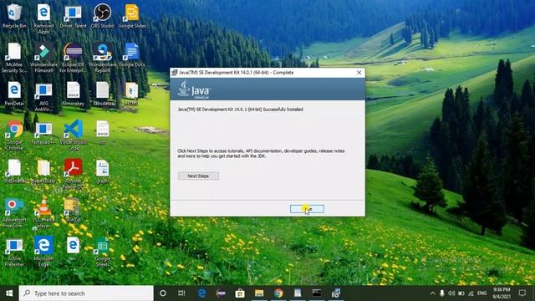535x301 pixels.
Task: Select Notepad++ desktop shortcut
Action: pyautogui.click(x=43, y=133)
